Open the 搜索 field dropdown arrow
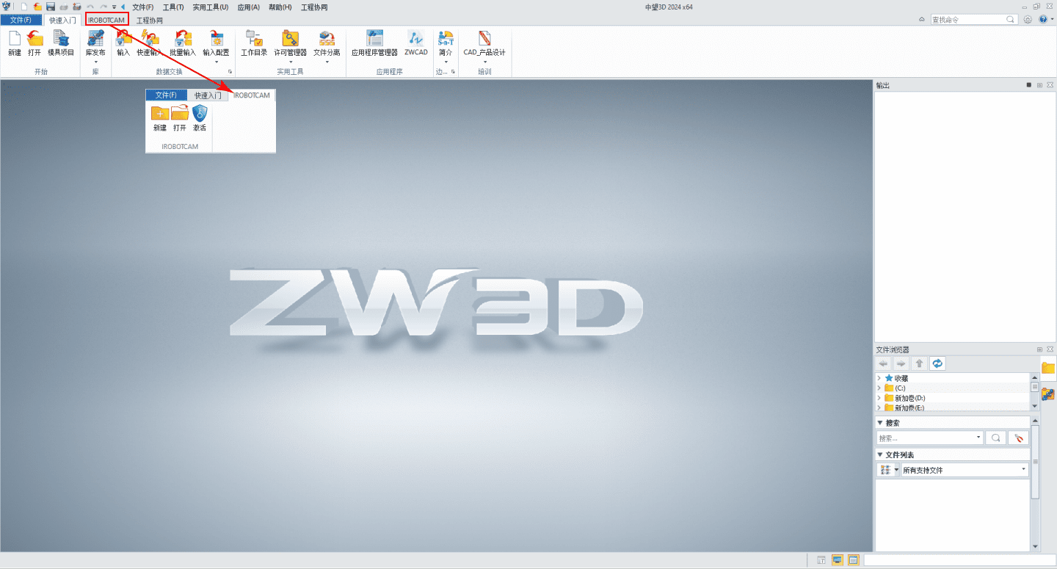 pyautogui.click(x=978, y=438)
